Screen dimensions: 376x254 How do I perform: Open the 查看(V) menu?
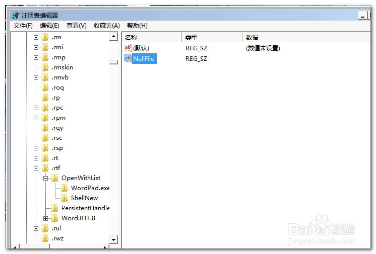click(77, 25)
